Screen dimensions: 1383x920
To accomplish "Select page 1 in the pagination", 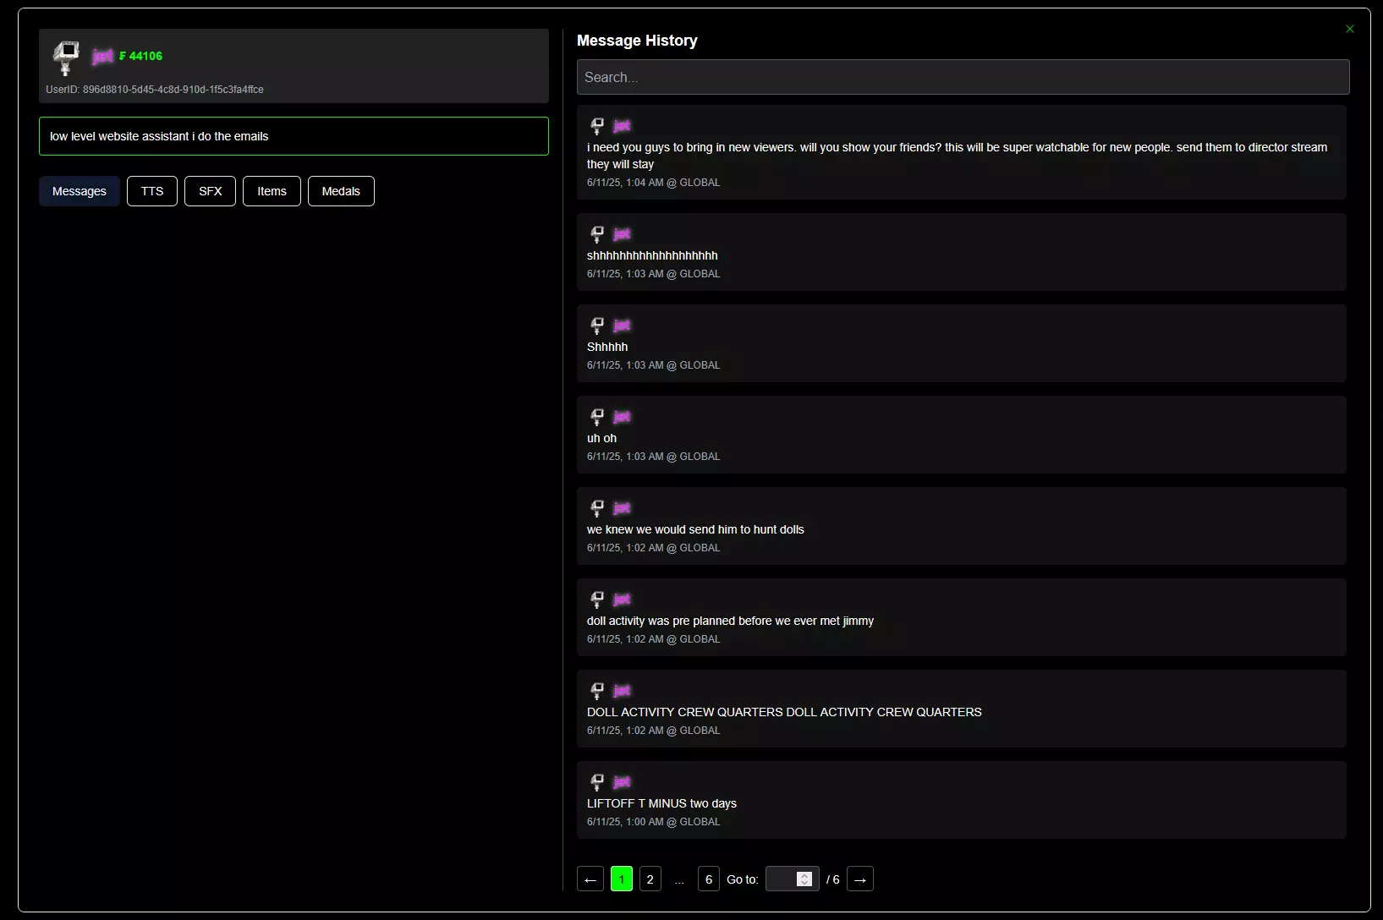I will [622, 879].
